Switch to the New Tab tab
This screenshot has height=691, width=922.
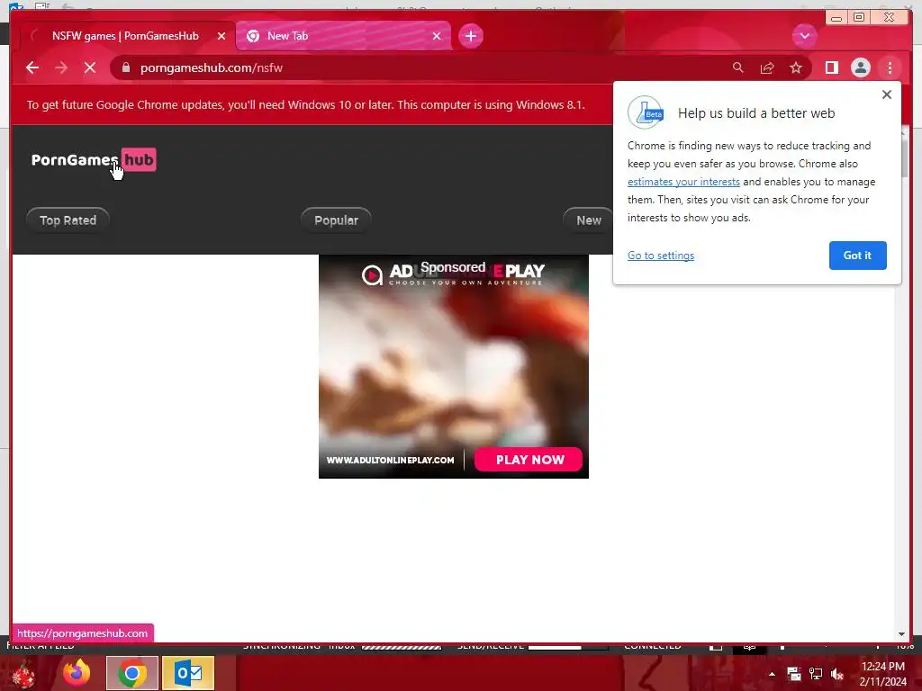tap(343, 36)
